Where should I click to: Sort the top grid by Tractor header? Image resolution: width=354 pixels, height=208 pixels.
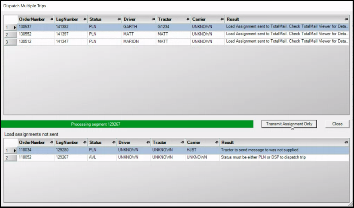(x=170, y=19)
